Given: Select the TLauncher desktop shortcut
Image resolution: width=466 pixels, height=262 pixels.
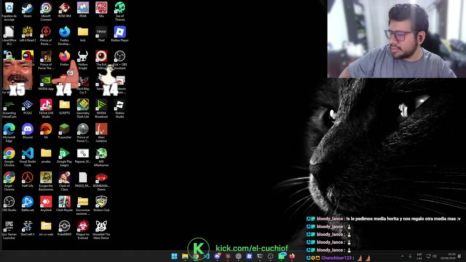Looking at the screenshot, I should pyautogui.click(x=64, y=132).
